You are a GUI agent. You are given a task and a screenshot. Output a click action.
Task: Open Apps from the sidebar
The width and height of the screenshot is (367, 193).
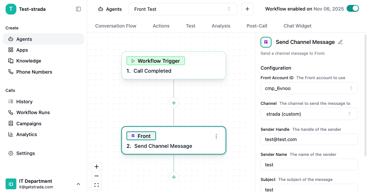tap(43, 50)
